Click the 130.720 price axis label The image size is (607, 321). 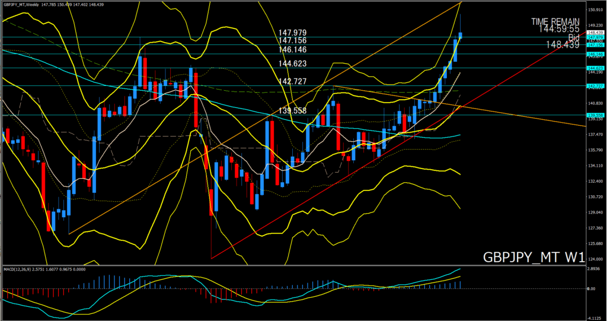point(595,196)
